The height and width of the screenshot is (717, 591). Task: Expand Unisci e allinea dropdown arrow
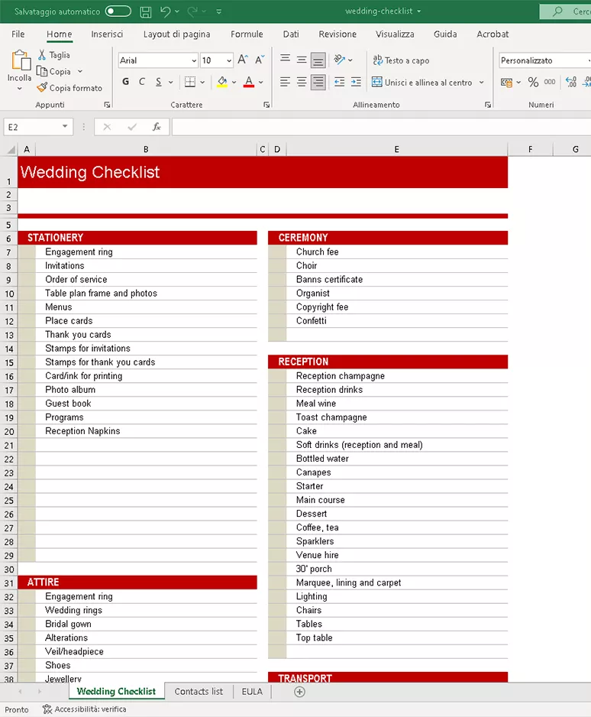pyautogui.click(x=481, y=83)
